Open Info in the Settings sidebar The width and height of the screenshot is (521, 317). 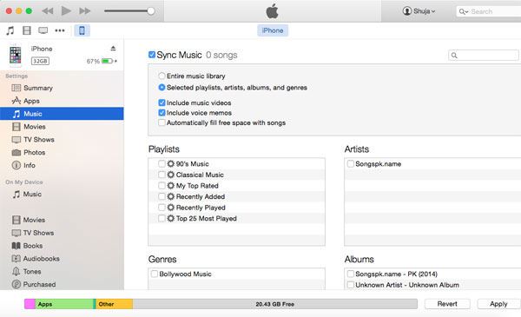point(62,165)
